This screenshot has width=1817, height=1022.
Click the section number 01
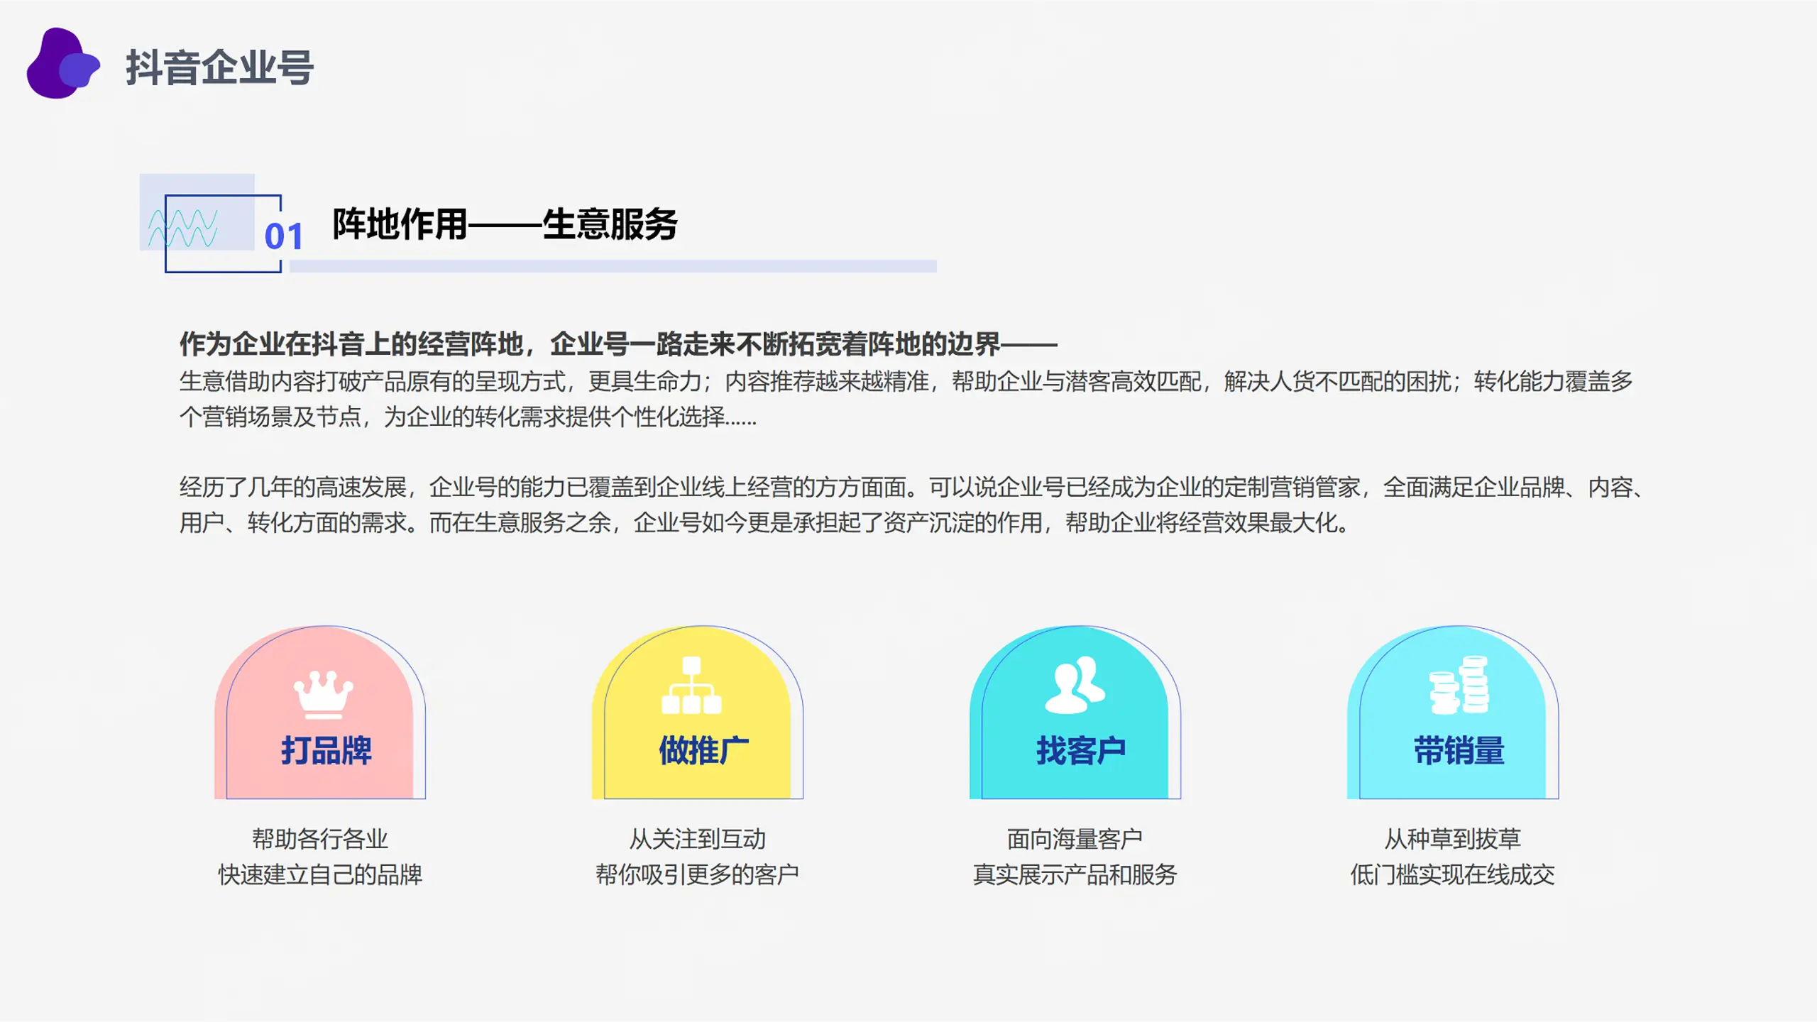coord(284,236)
